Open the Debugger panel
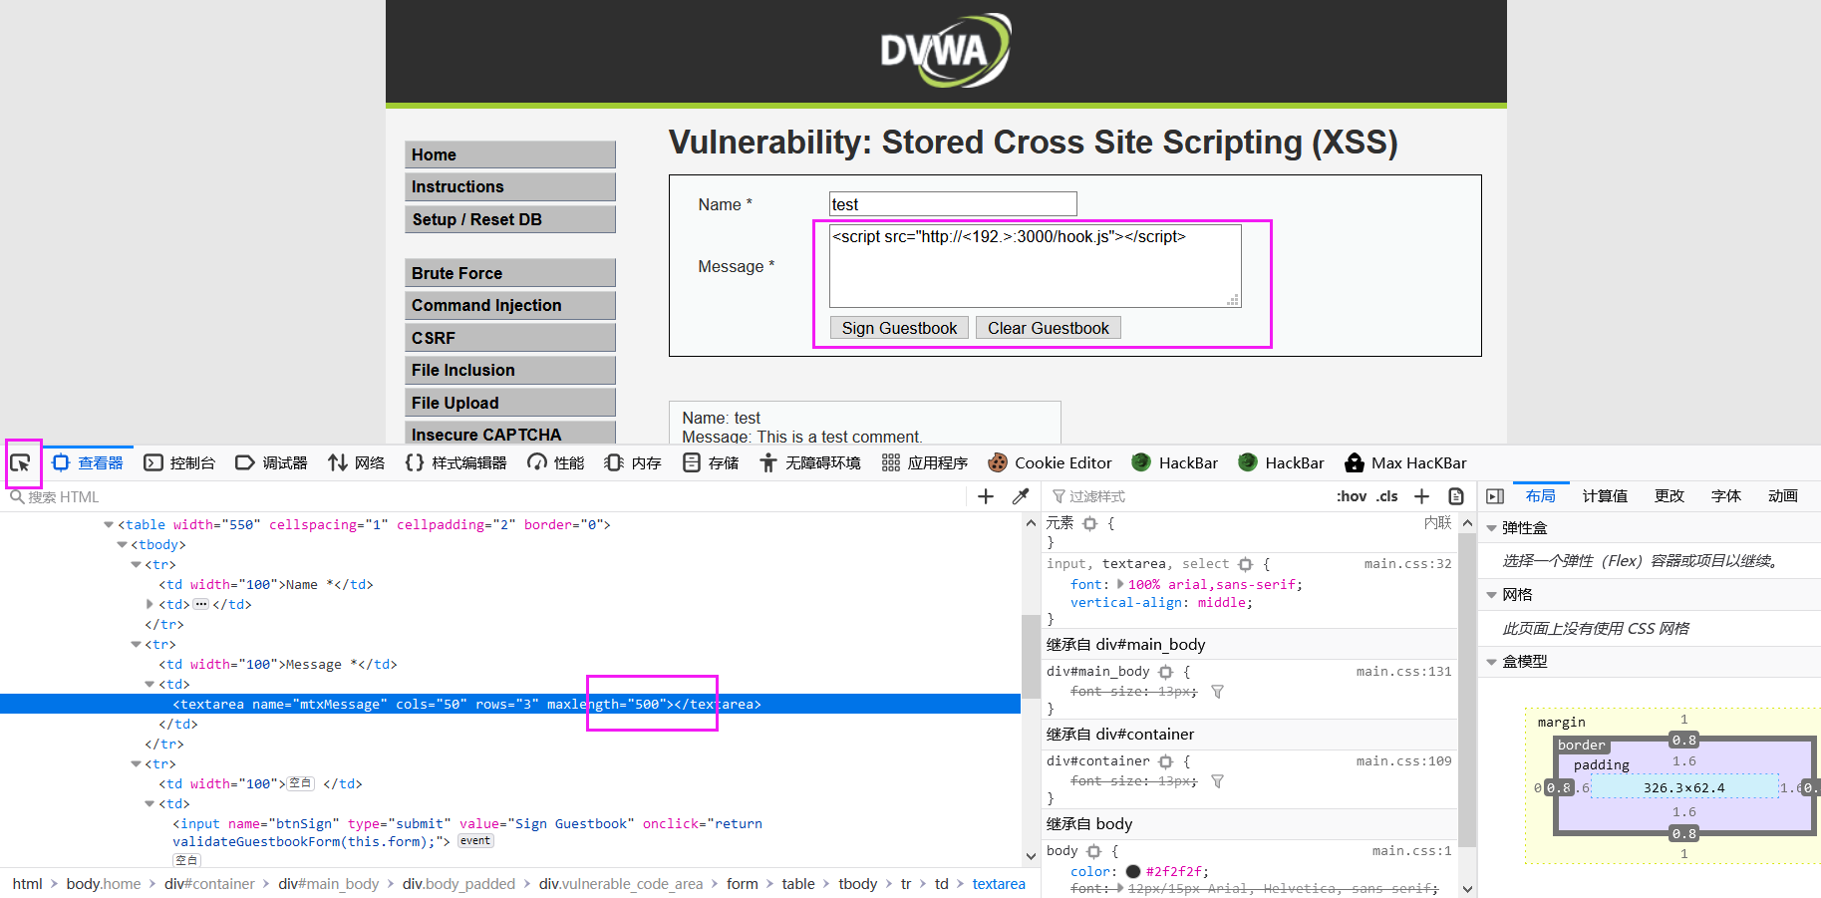 tap(271, 462)
